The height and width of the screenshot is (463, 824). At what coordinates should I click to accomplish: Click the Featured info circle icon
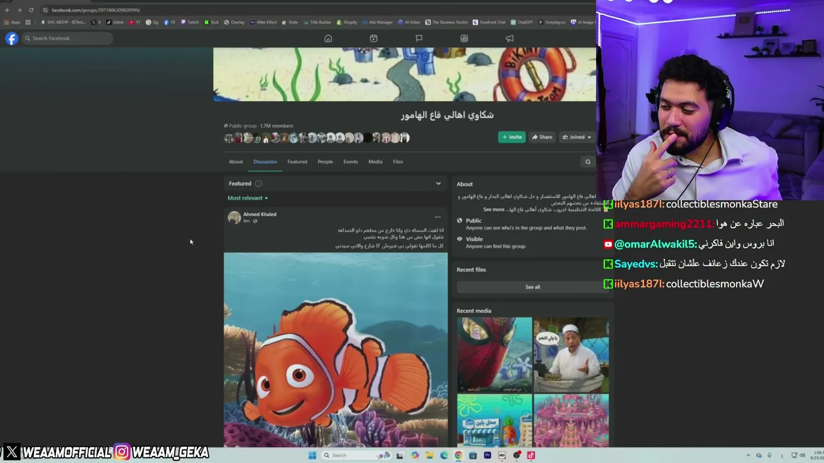[258, 184]
